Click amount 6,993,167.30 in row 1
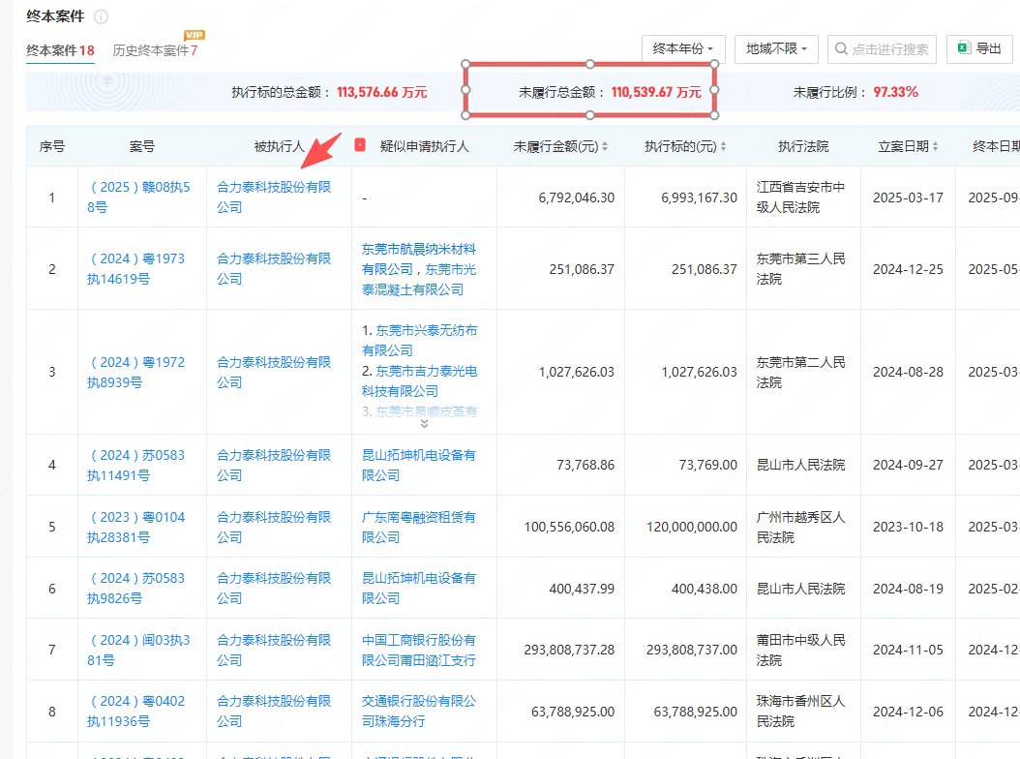The image size is (1020, 759). coord(700,197)
